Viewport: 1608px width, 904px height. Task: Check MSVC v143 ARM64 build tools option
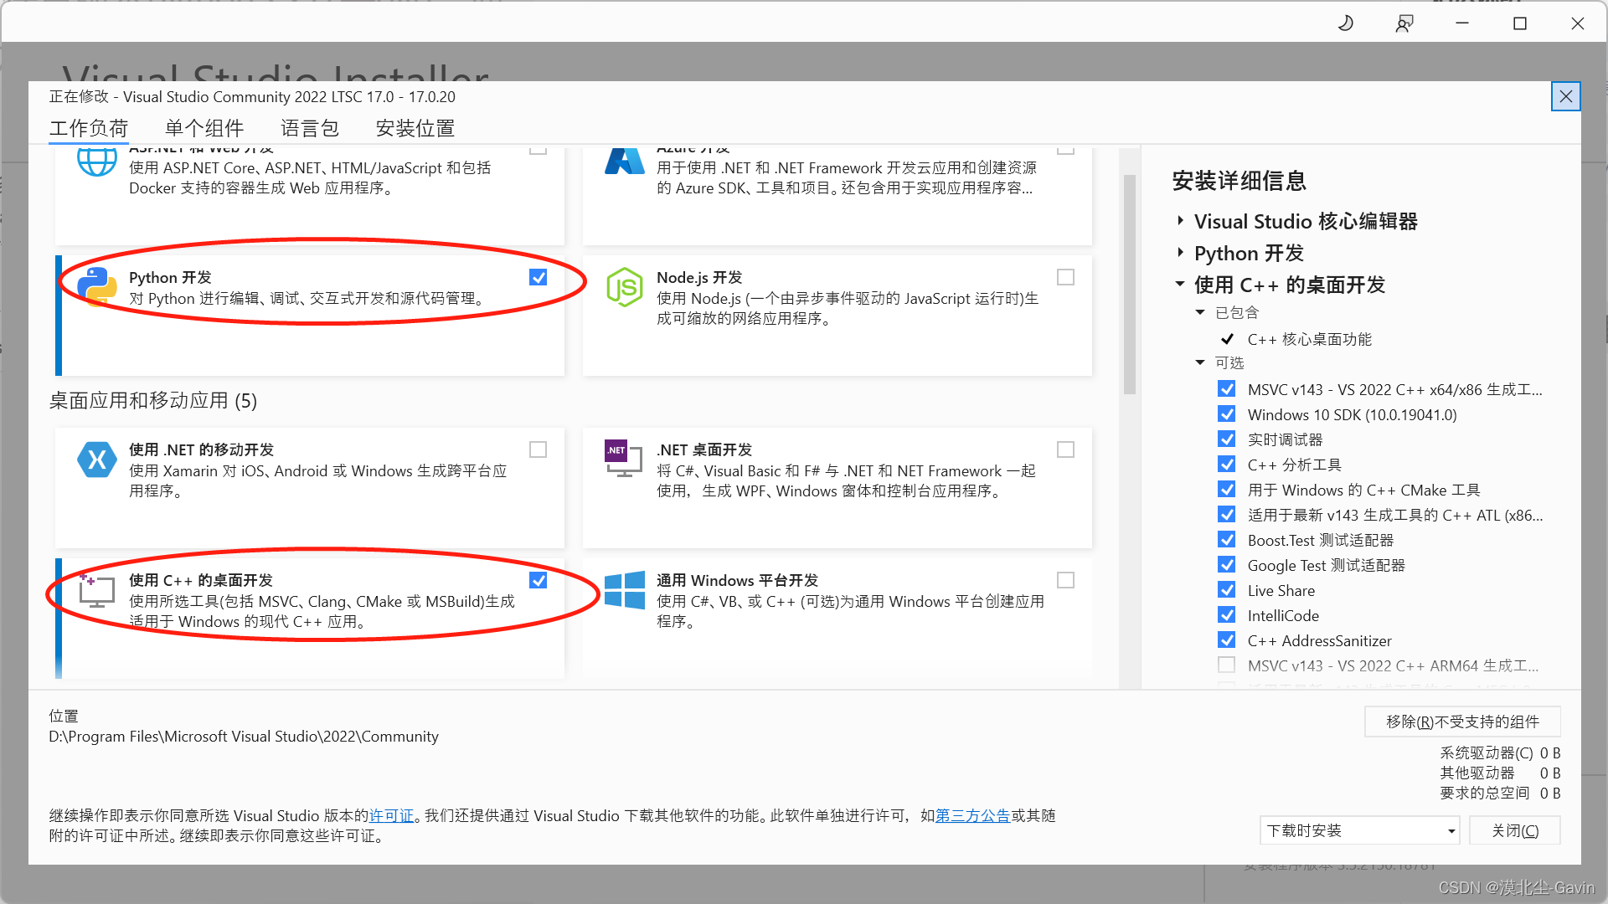click(x=1227, y=665)
